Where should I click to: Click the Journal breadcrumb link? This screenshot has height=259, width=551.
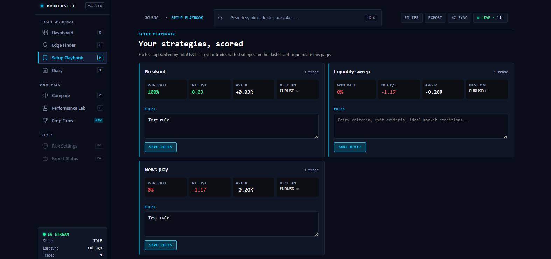tap(153, 18)
